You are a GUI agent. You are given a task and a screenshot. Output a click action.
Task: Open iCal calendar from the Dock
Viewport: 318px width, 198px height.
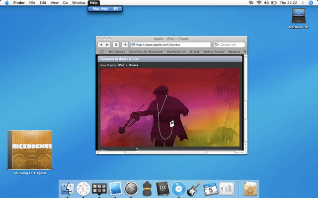(211, 188)
